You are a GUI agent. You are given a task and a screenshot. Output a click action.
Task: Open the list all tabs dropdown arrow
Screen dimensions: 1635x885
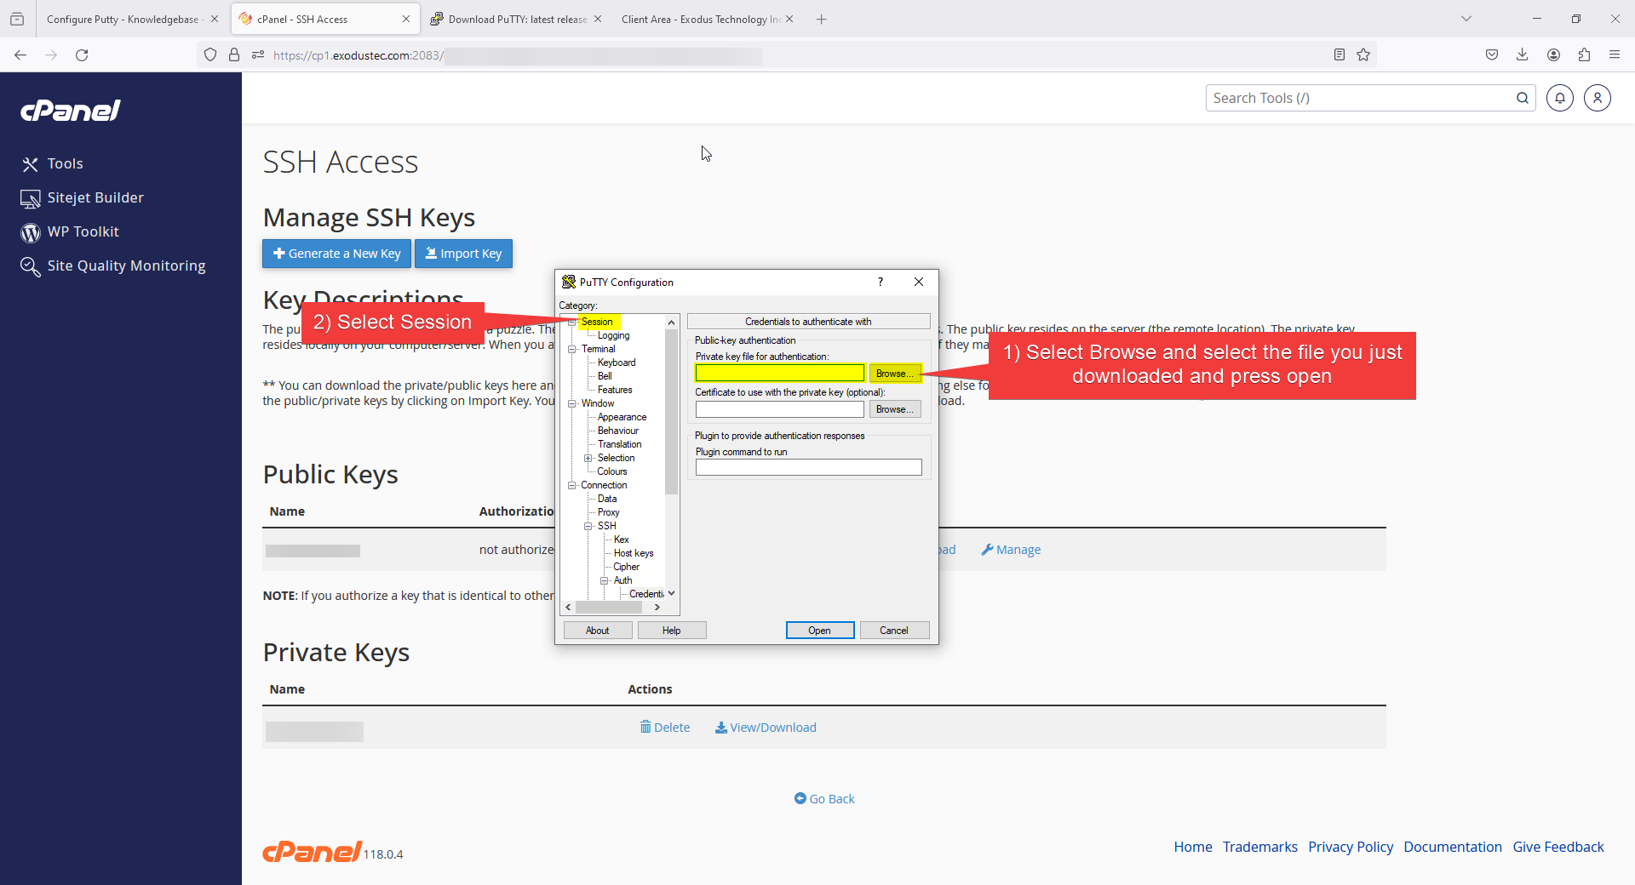point(1466,19)
